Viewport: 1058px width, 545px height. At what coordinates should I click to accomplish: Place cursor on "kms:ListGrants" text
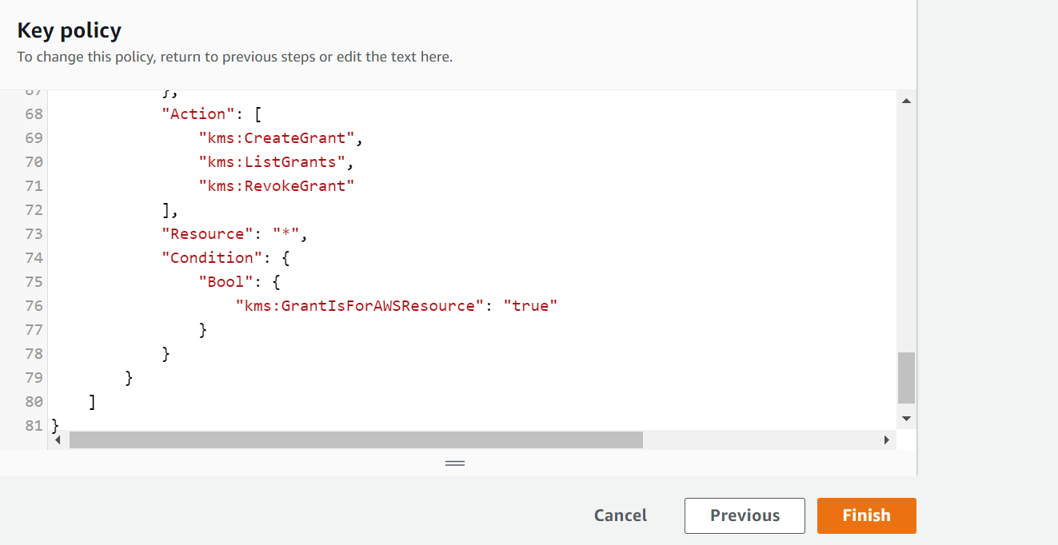pos(272,162)
